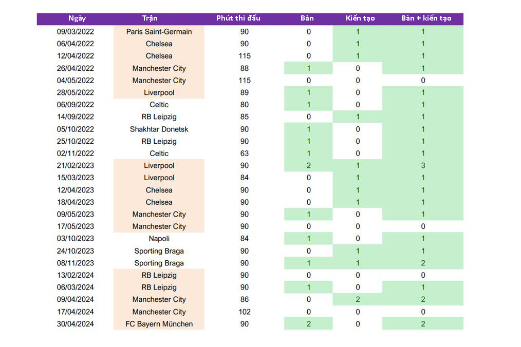521x347 pixels.
Task: Select the Kiến tạo column header
Action: coord(360,18)
